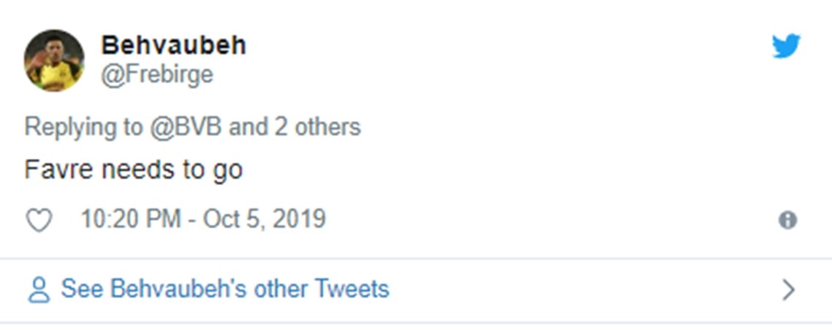Click the tweet text Favre needs to go
This screenshot has height=328, width=832.
click(133, 170)
